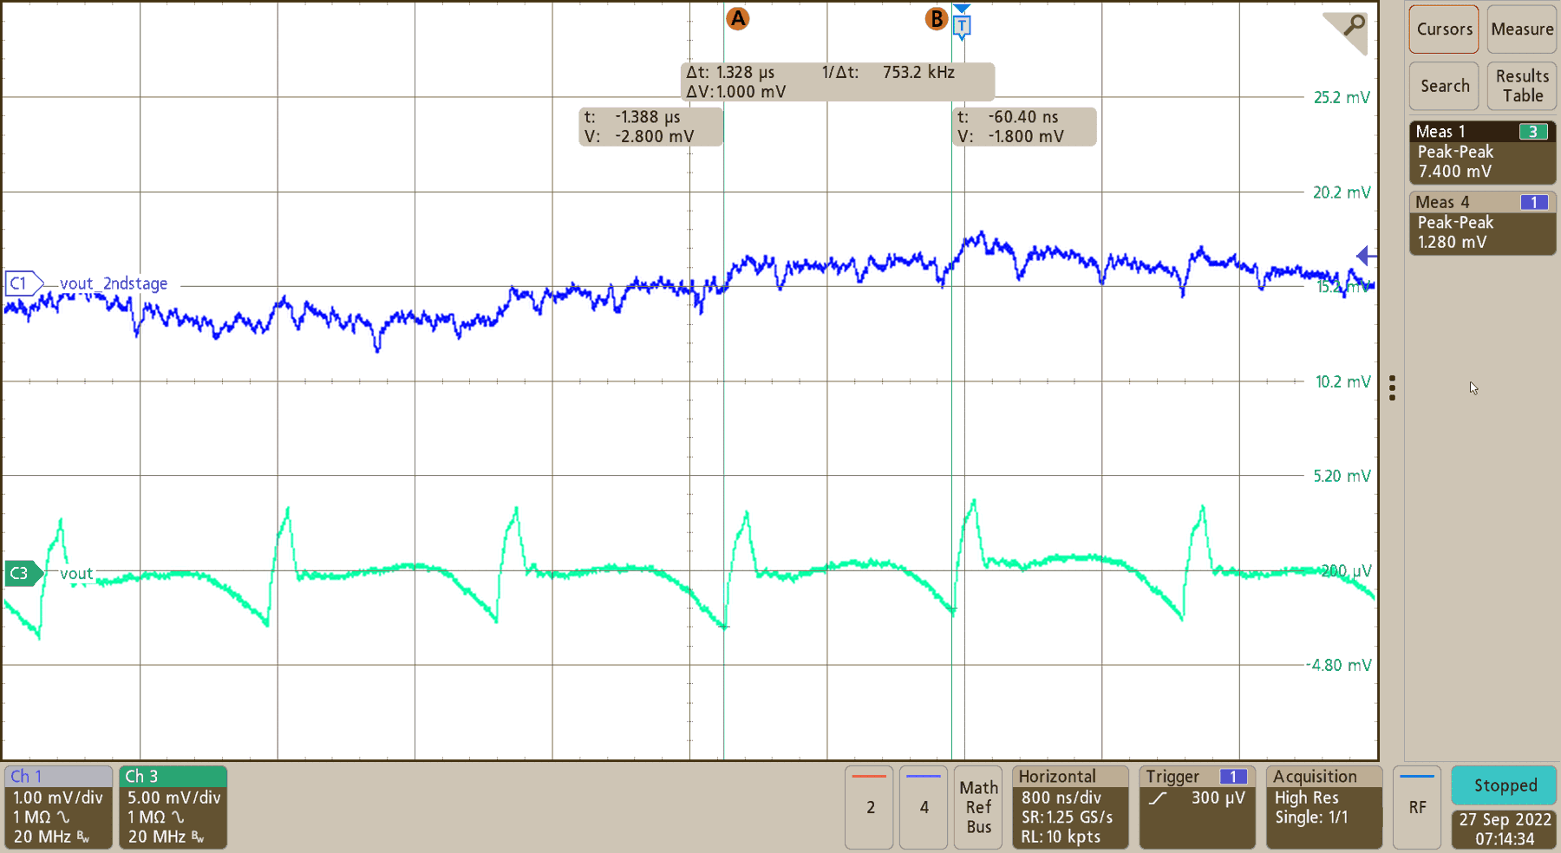Select the C1 vout_2ndstage channel handle

pyautogui.click(x=21, y=283)
